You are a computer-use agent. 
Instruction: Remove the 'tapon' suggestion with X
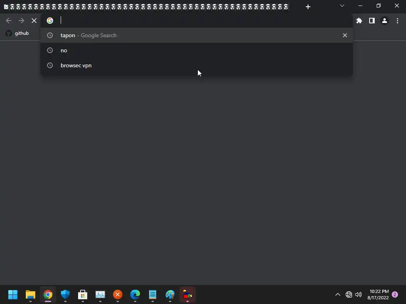[x=345, y=35]
